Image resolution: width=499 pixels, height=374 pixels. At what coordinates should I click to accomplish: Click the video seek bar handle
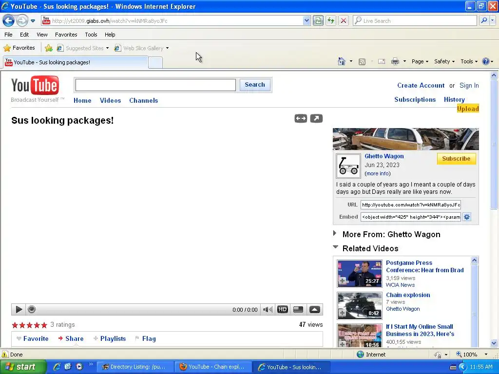[x=32, y=309]
